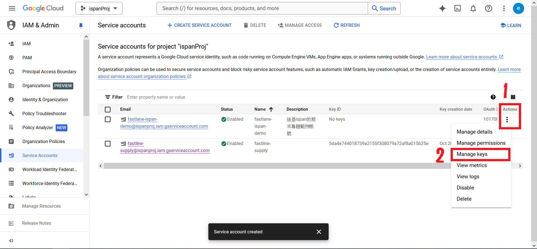
Task: Refresh the service accounts list
Action: [x=347, y=25]
